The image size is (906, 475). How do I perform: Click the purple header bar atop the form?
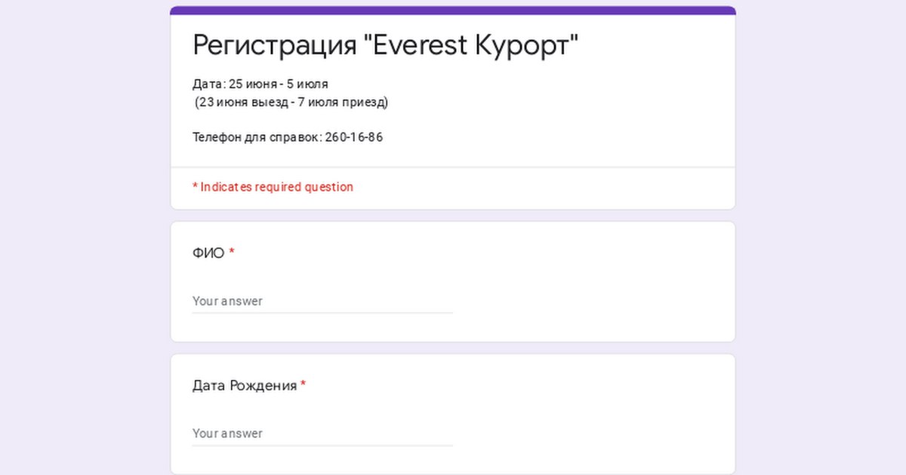(x=453, y=11)
